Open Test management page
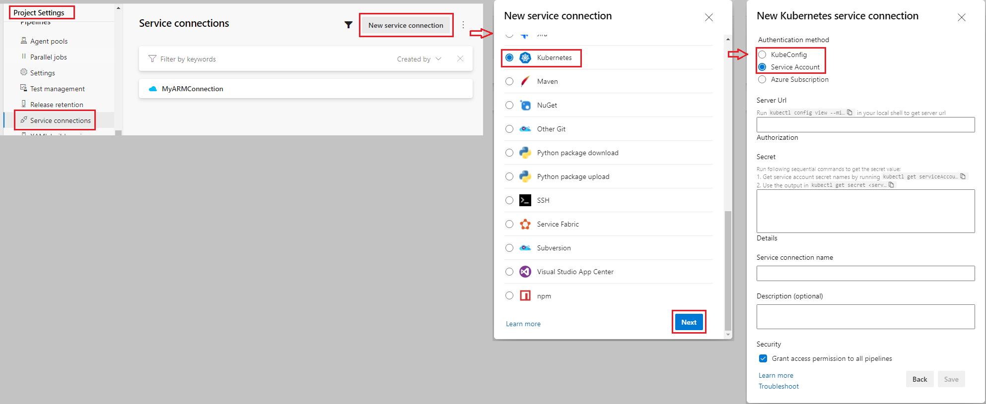This screenshot has height=404, width=986. 57,89
